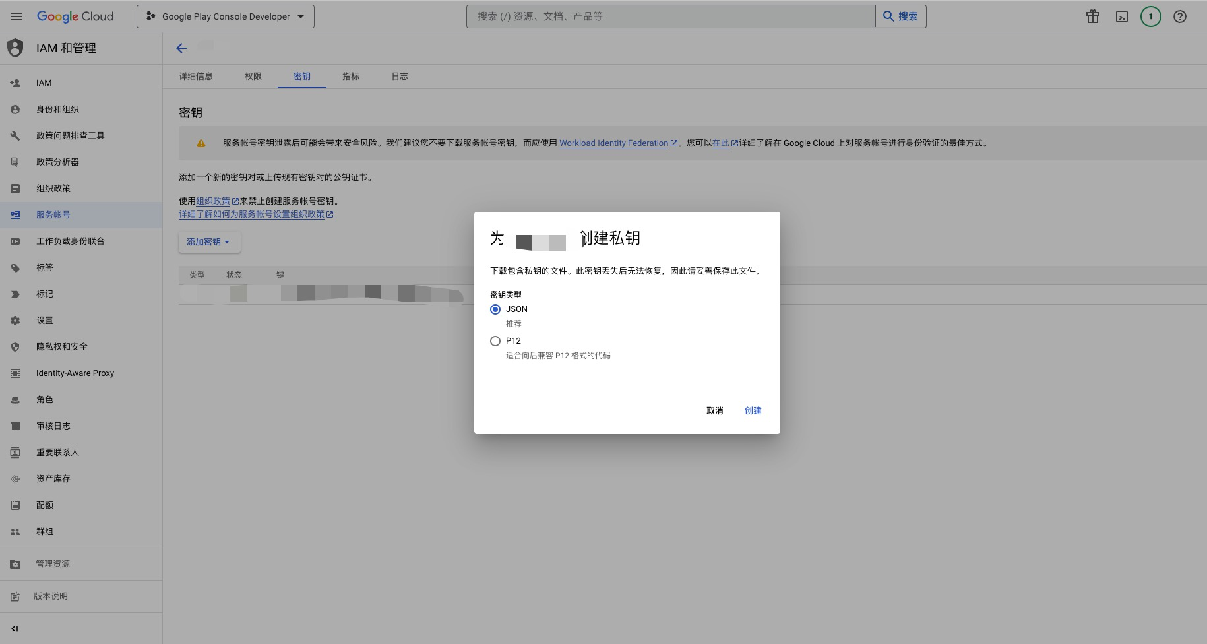1207x644 pixels.
Task: Click the IAM 和管理 shield header icon
Action: (x=15, y=48)
